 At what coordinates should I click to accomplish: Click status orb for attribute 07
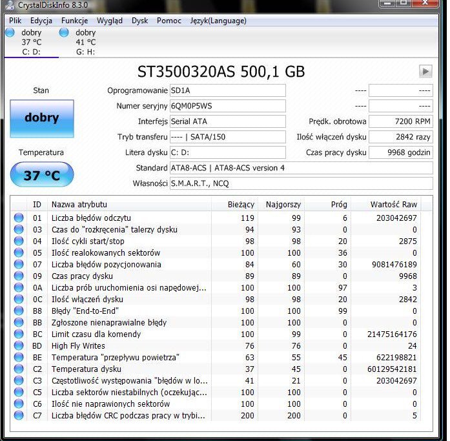tap(19, 264)
